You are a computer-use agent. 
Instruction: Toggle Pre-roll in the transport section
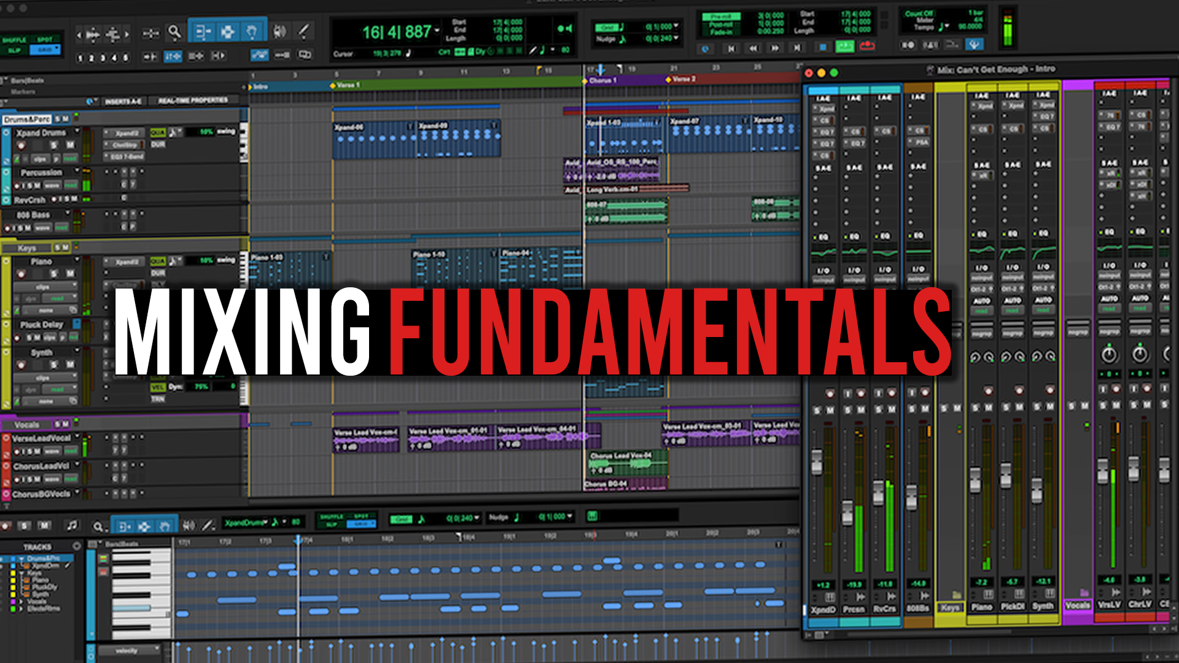click(x=721, y=17)
